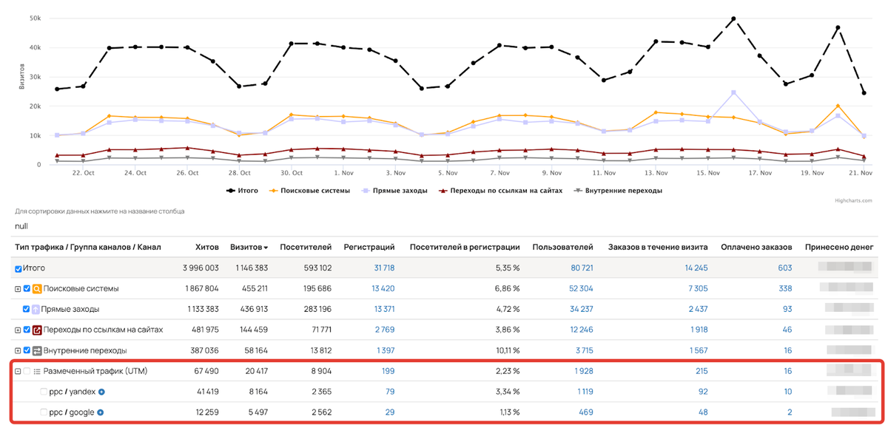Open the 2 769 registrations link
This screenshot has width=888, height=425.
pos(386,330)
